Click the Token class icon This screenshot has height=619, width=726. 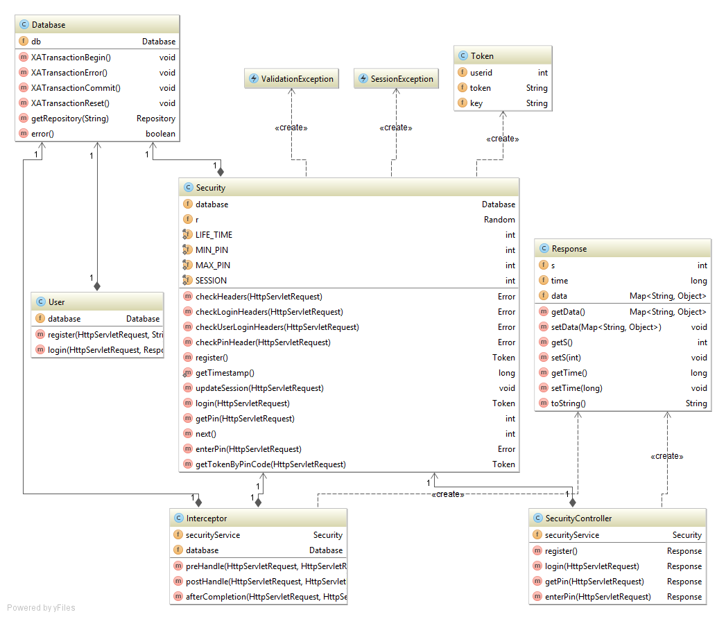(x=463, y=56)
